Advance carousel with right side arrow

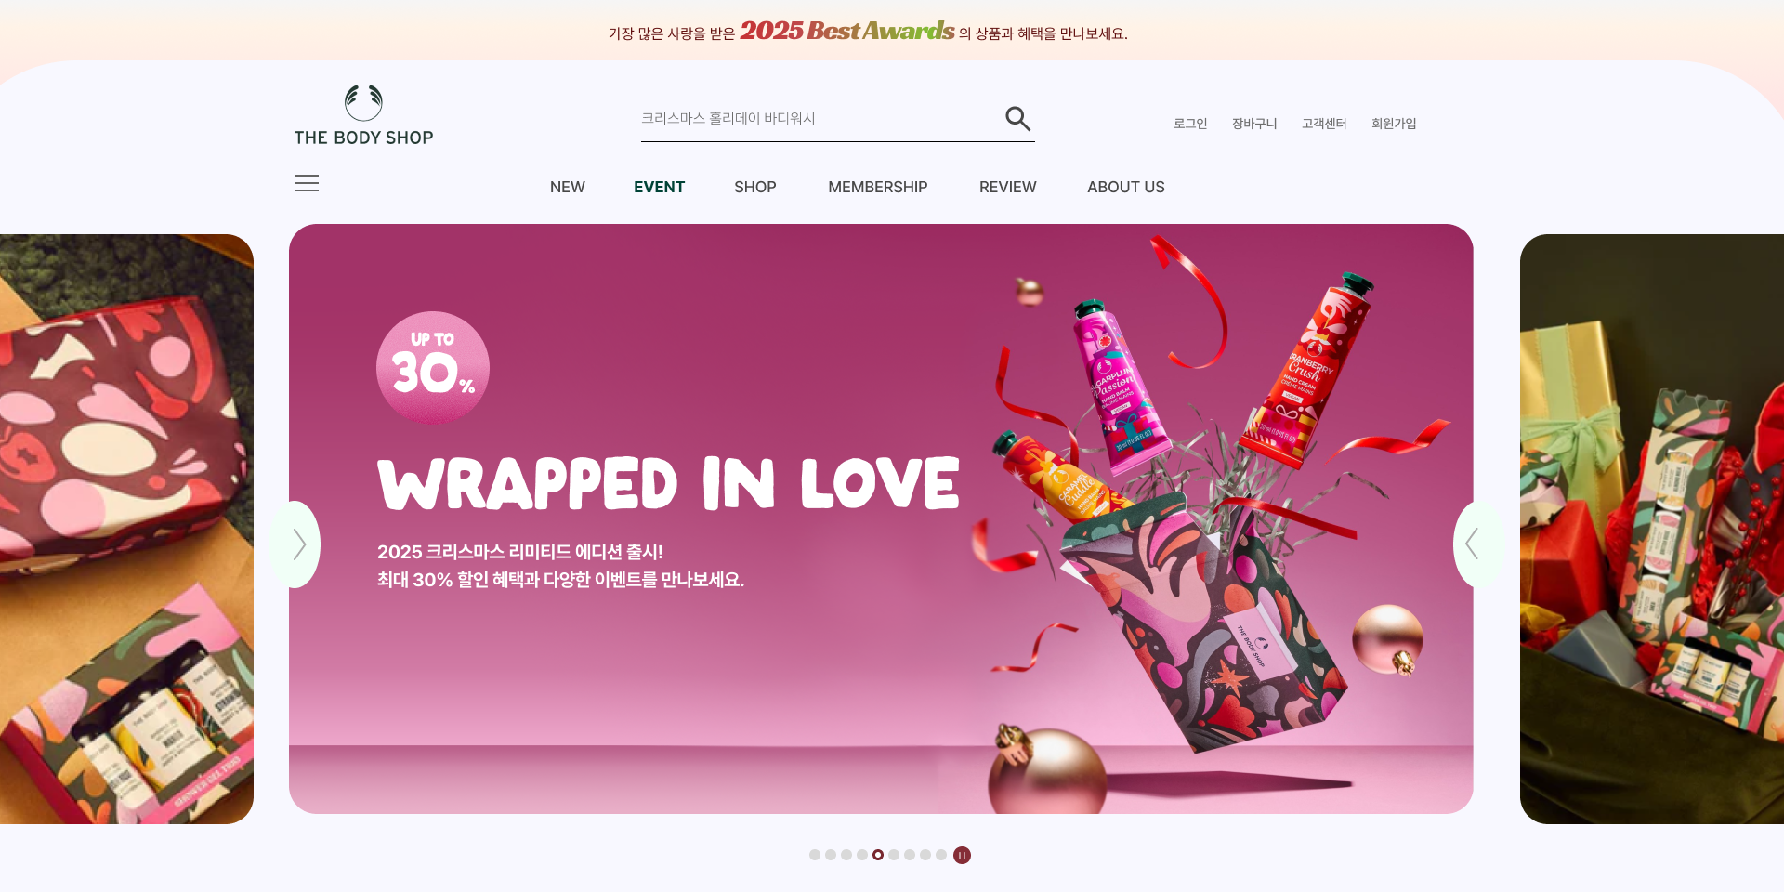pyautogui.click(x=1476, y=544)
